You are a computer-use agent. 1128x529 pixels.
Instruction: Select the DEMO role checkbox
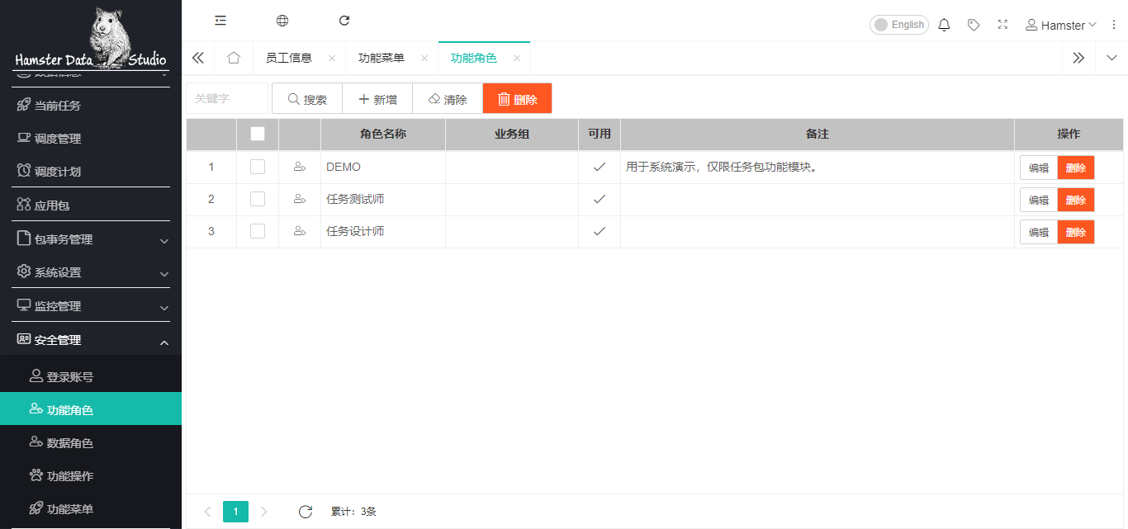coord(258,167)
